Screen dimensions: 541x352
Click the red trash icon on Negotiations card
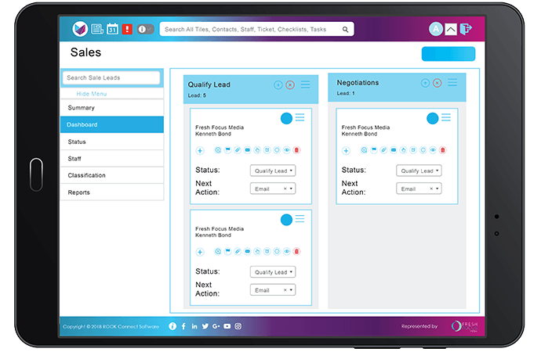[x=442, y=149]
